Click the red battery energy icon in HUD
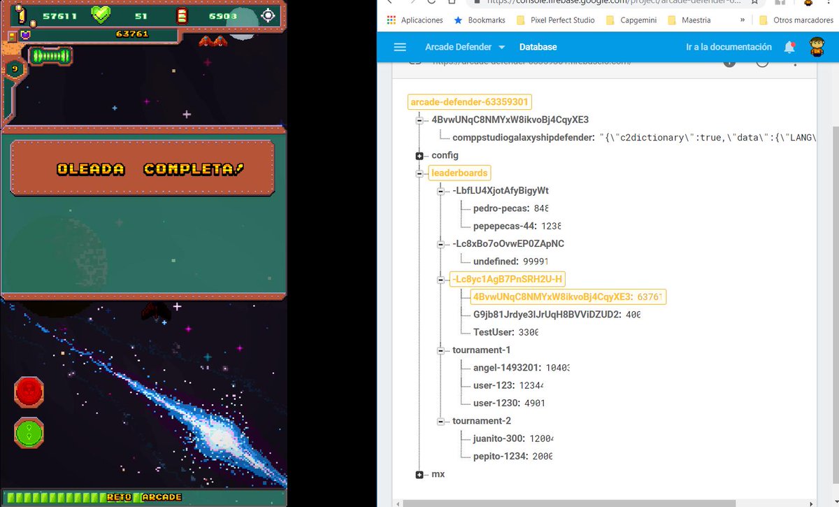Viewport: 839px width, 507px height. click(x=182, y=15)
